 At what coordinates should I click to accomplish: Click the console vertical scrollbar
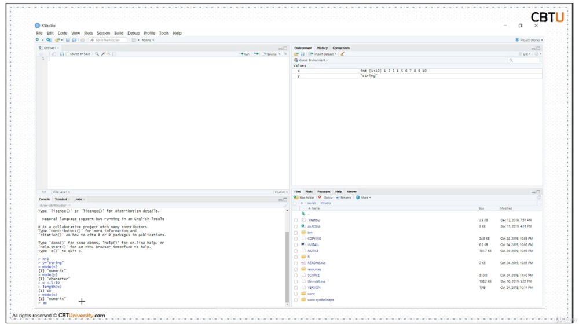[287, 267]
